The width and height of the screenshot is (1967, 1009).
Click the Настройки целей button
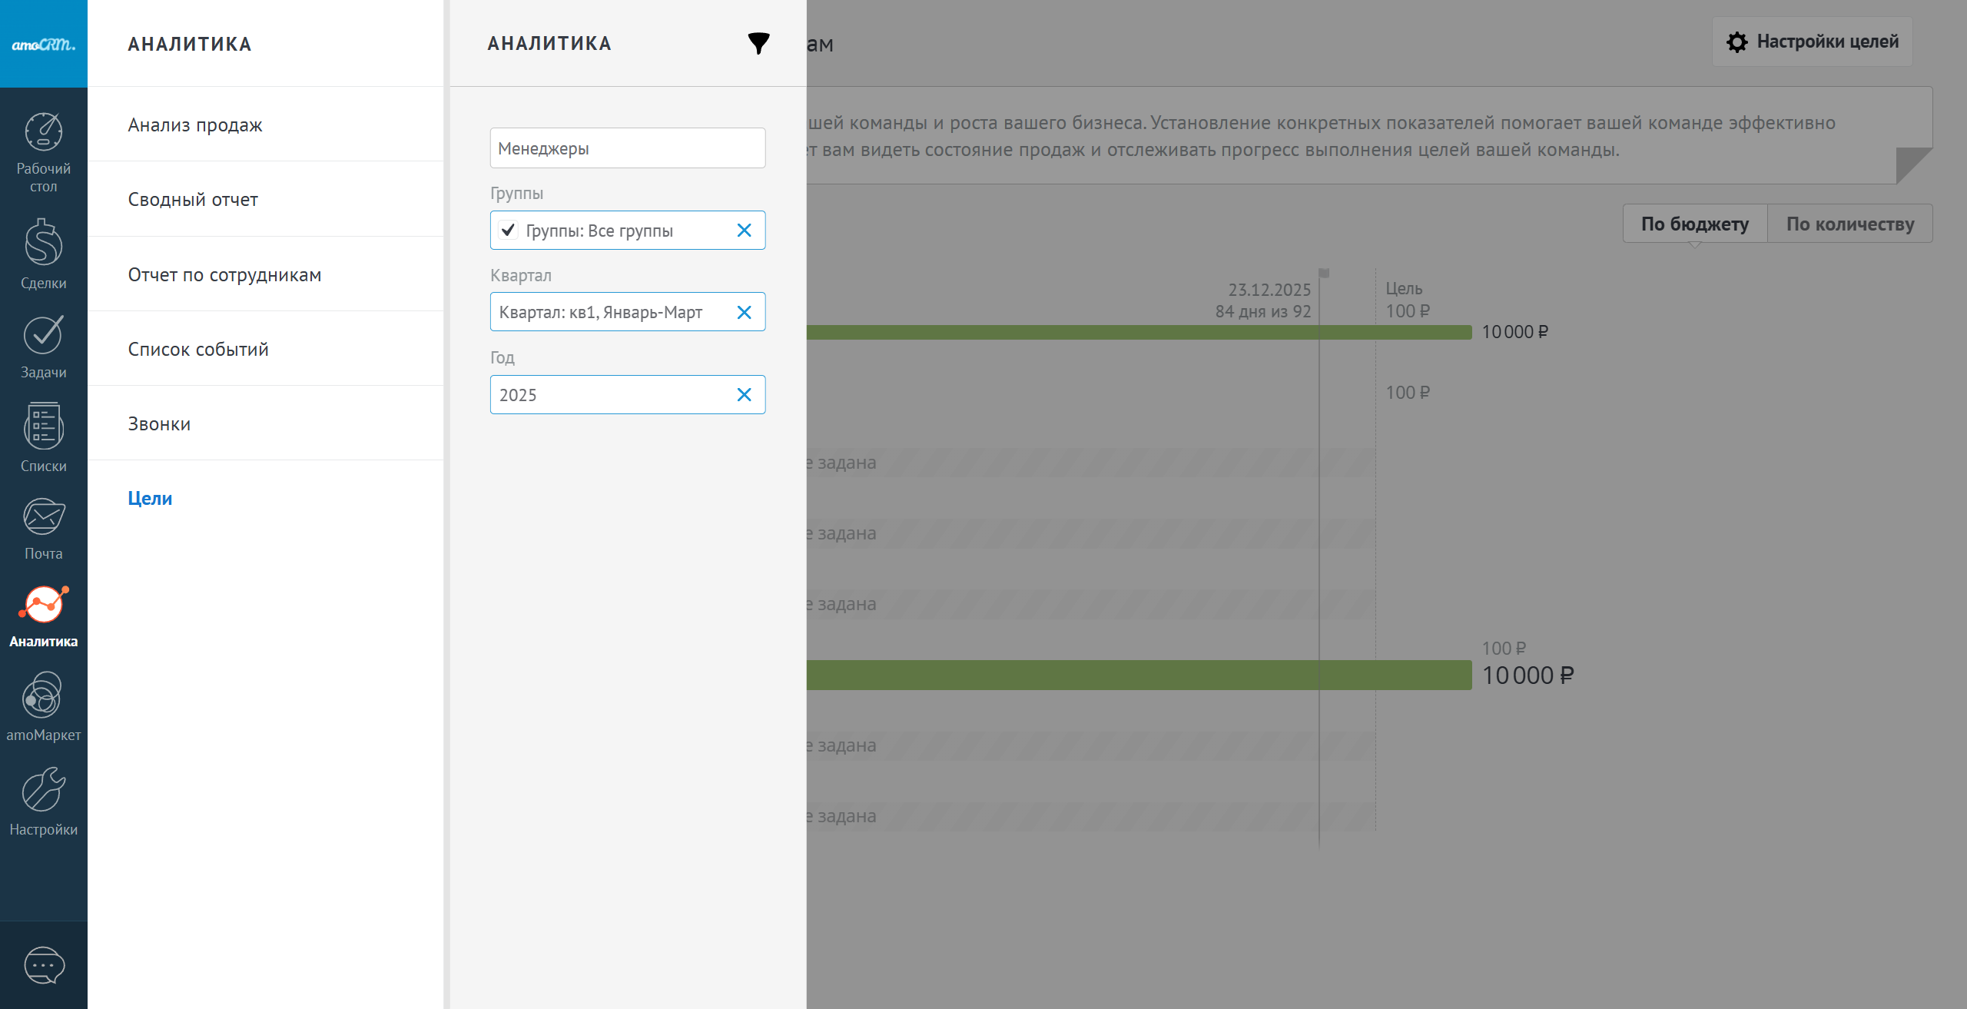1812,41
